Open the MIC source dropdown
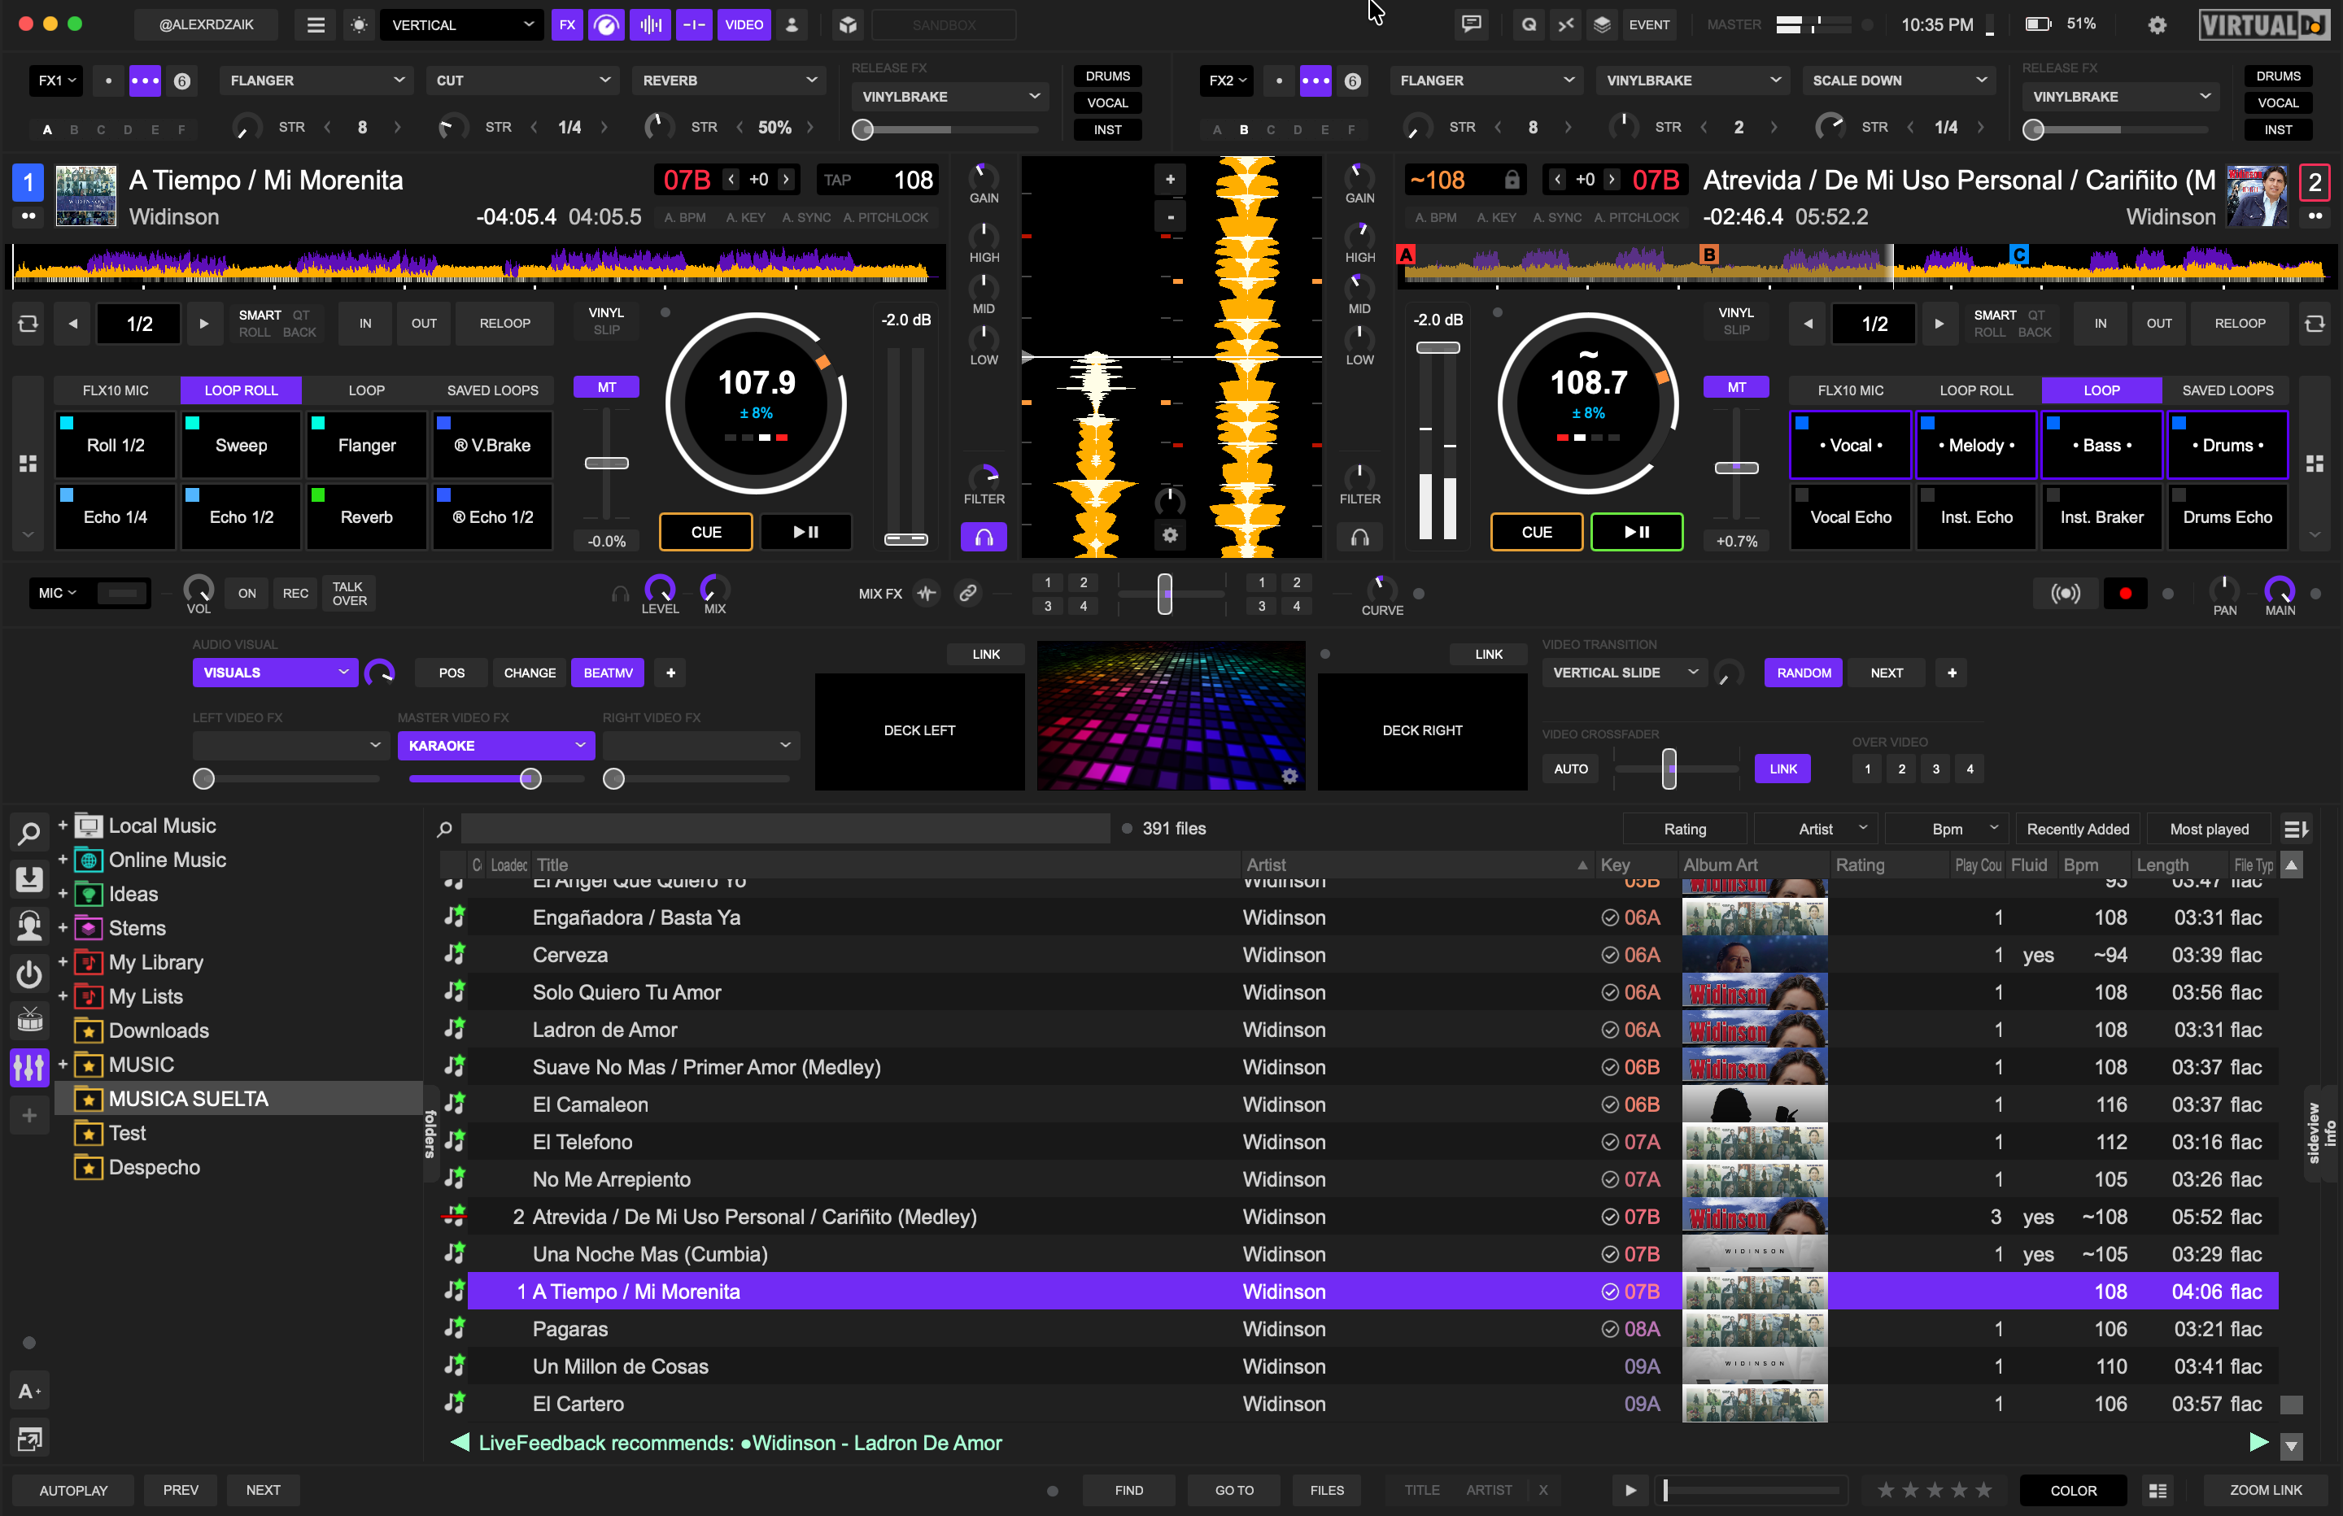Image resolution: width=2343 pixels, height=1516 pixels. coord(57,594)
